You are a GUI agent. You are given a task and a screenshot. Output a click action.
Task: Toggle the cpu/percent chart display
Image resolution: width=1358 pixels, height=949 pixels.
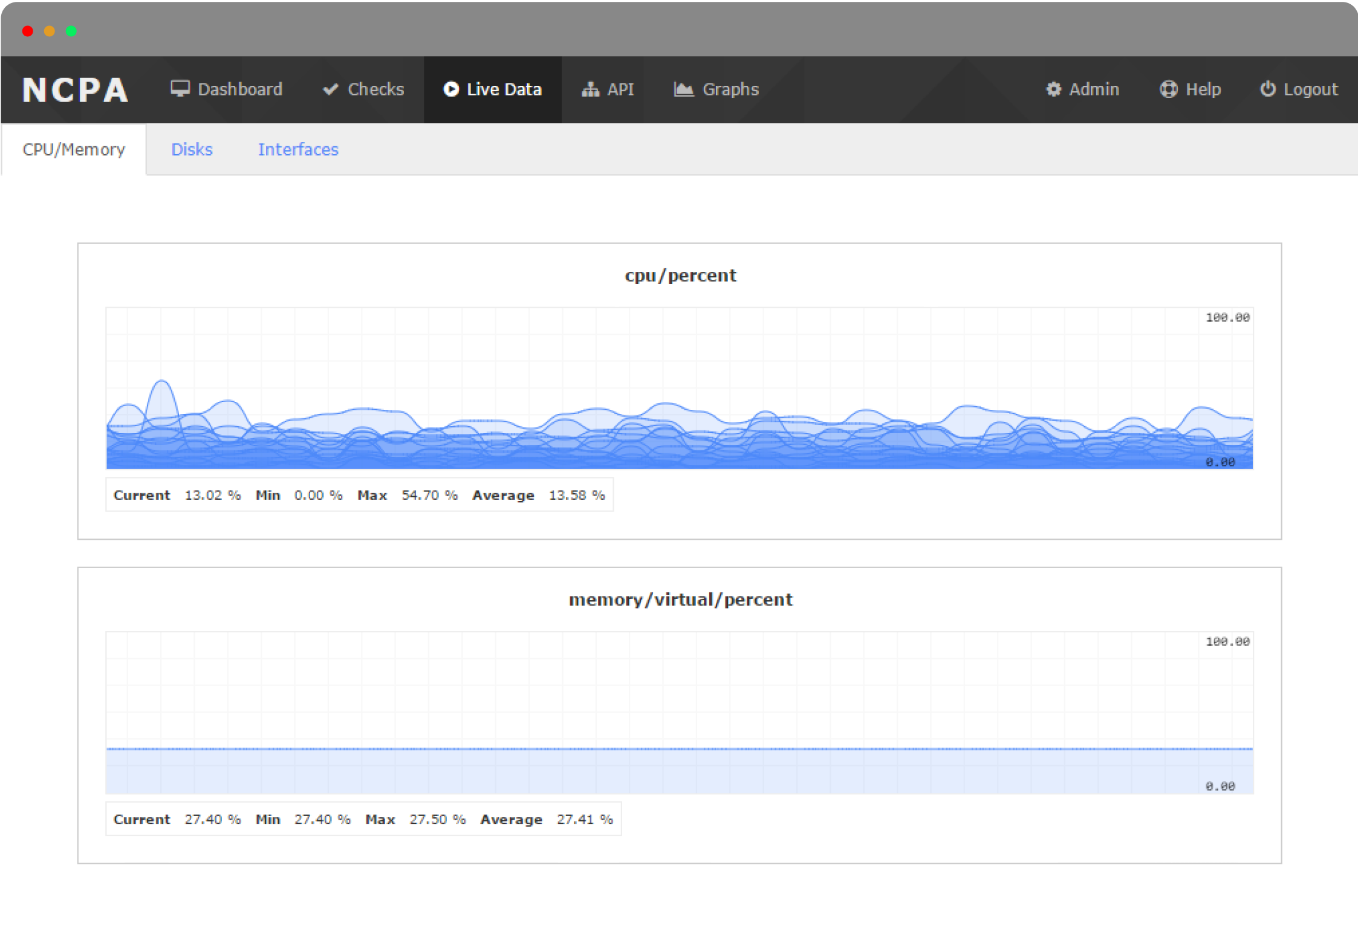point(679,276)
